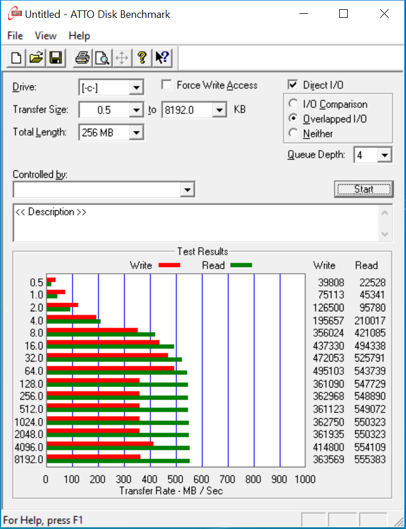406x529 pixels.
Task: Uncheck the Direct I/O checkbox
Action: click(293, 85)
